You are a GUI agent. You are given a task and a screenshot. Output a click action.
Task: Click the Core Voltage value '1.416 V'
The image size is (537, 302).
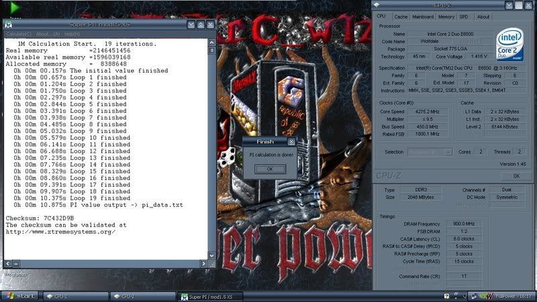coord(479,56)
